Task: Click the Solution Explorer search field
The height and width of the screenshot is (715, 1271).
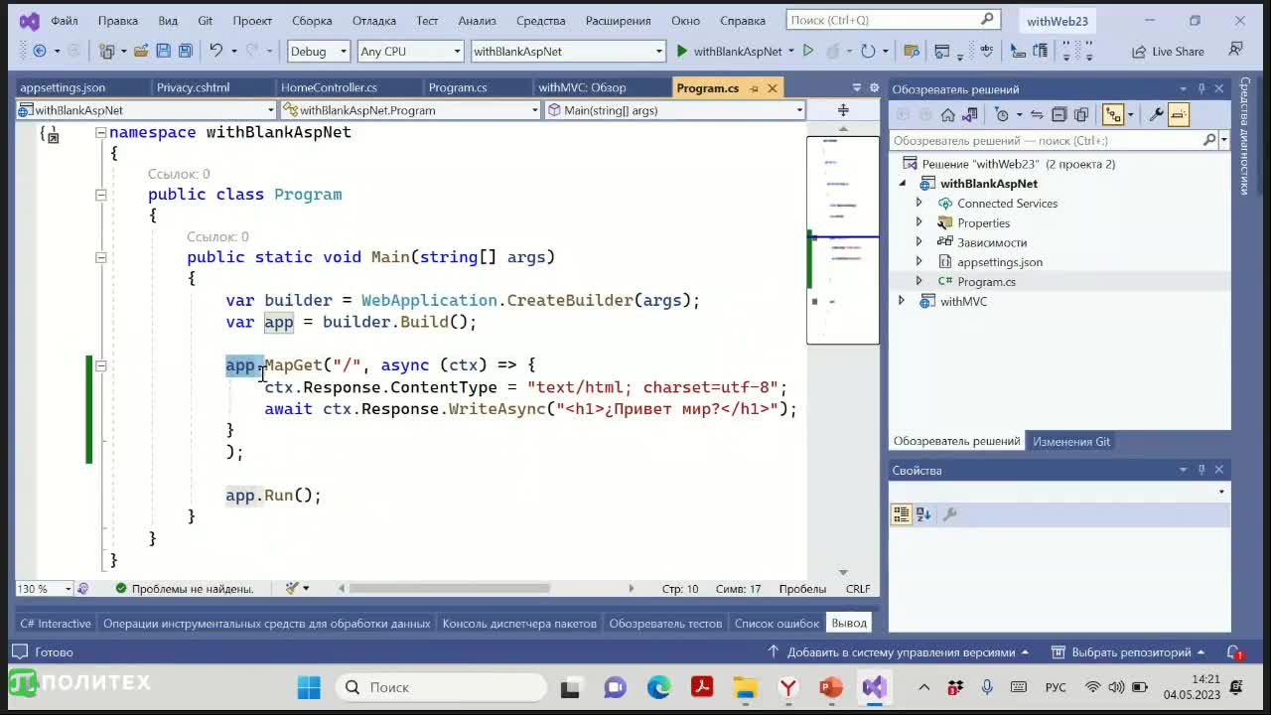Action: [1046, 141]
